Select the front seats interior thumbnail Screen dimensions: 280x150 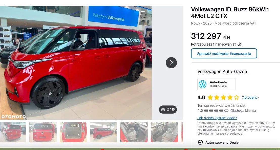(134, 132)
